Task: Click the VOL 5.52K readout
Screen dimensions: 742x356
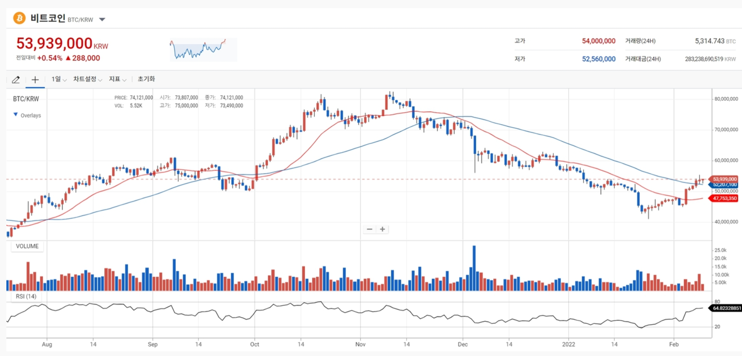Action: click(128, 106)
